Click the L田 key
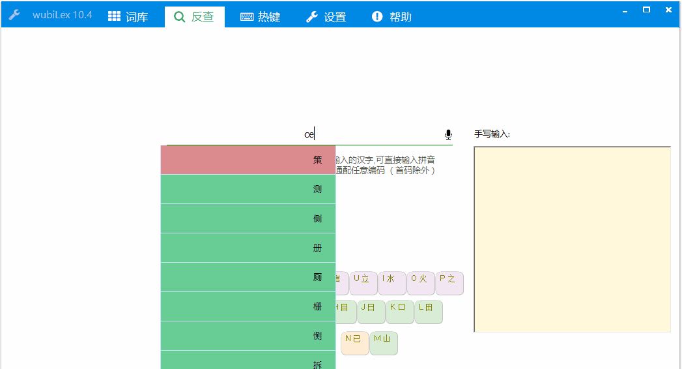Screen dimensions: 682x369 pos(428,312)
